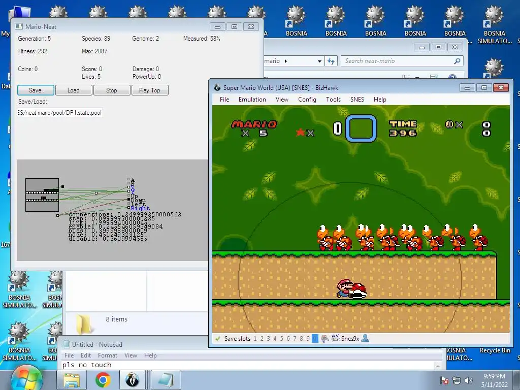Open the Windows Start orb
The height and width of the screenshot is (390, 520).
pos(26,379)
